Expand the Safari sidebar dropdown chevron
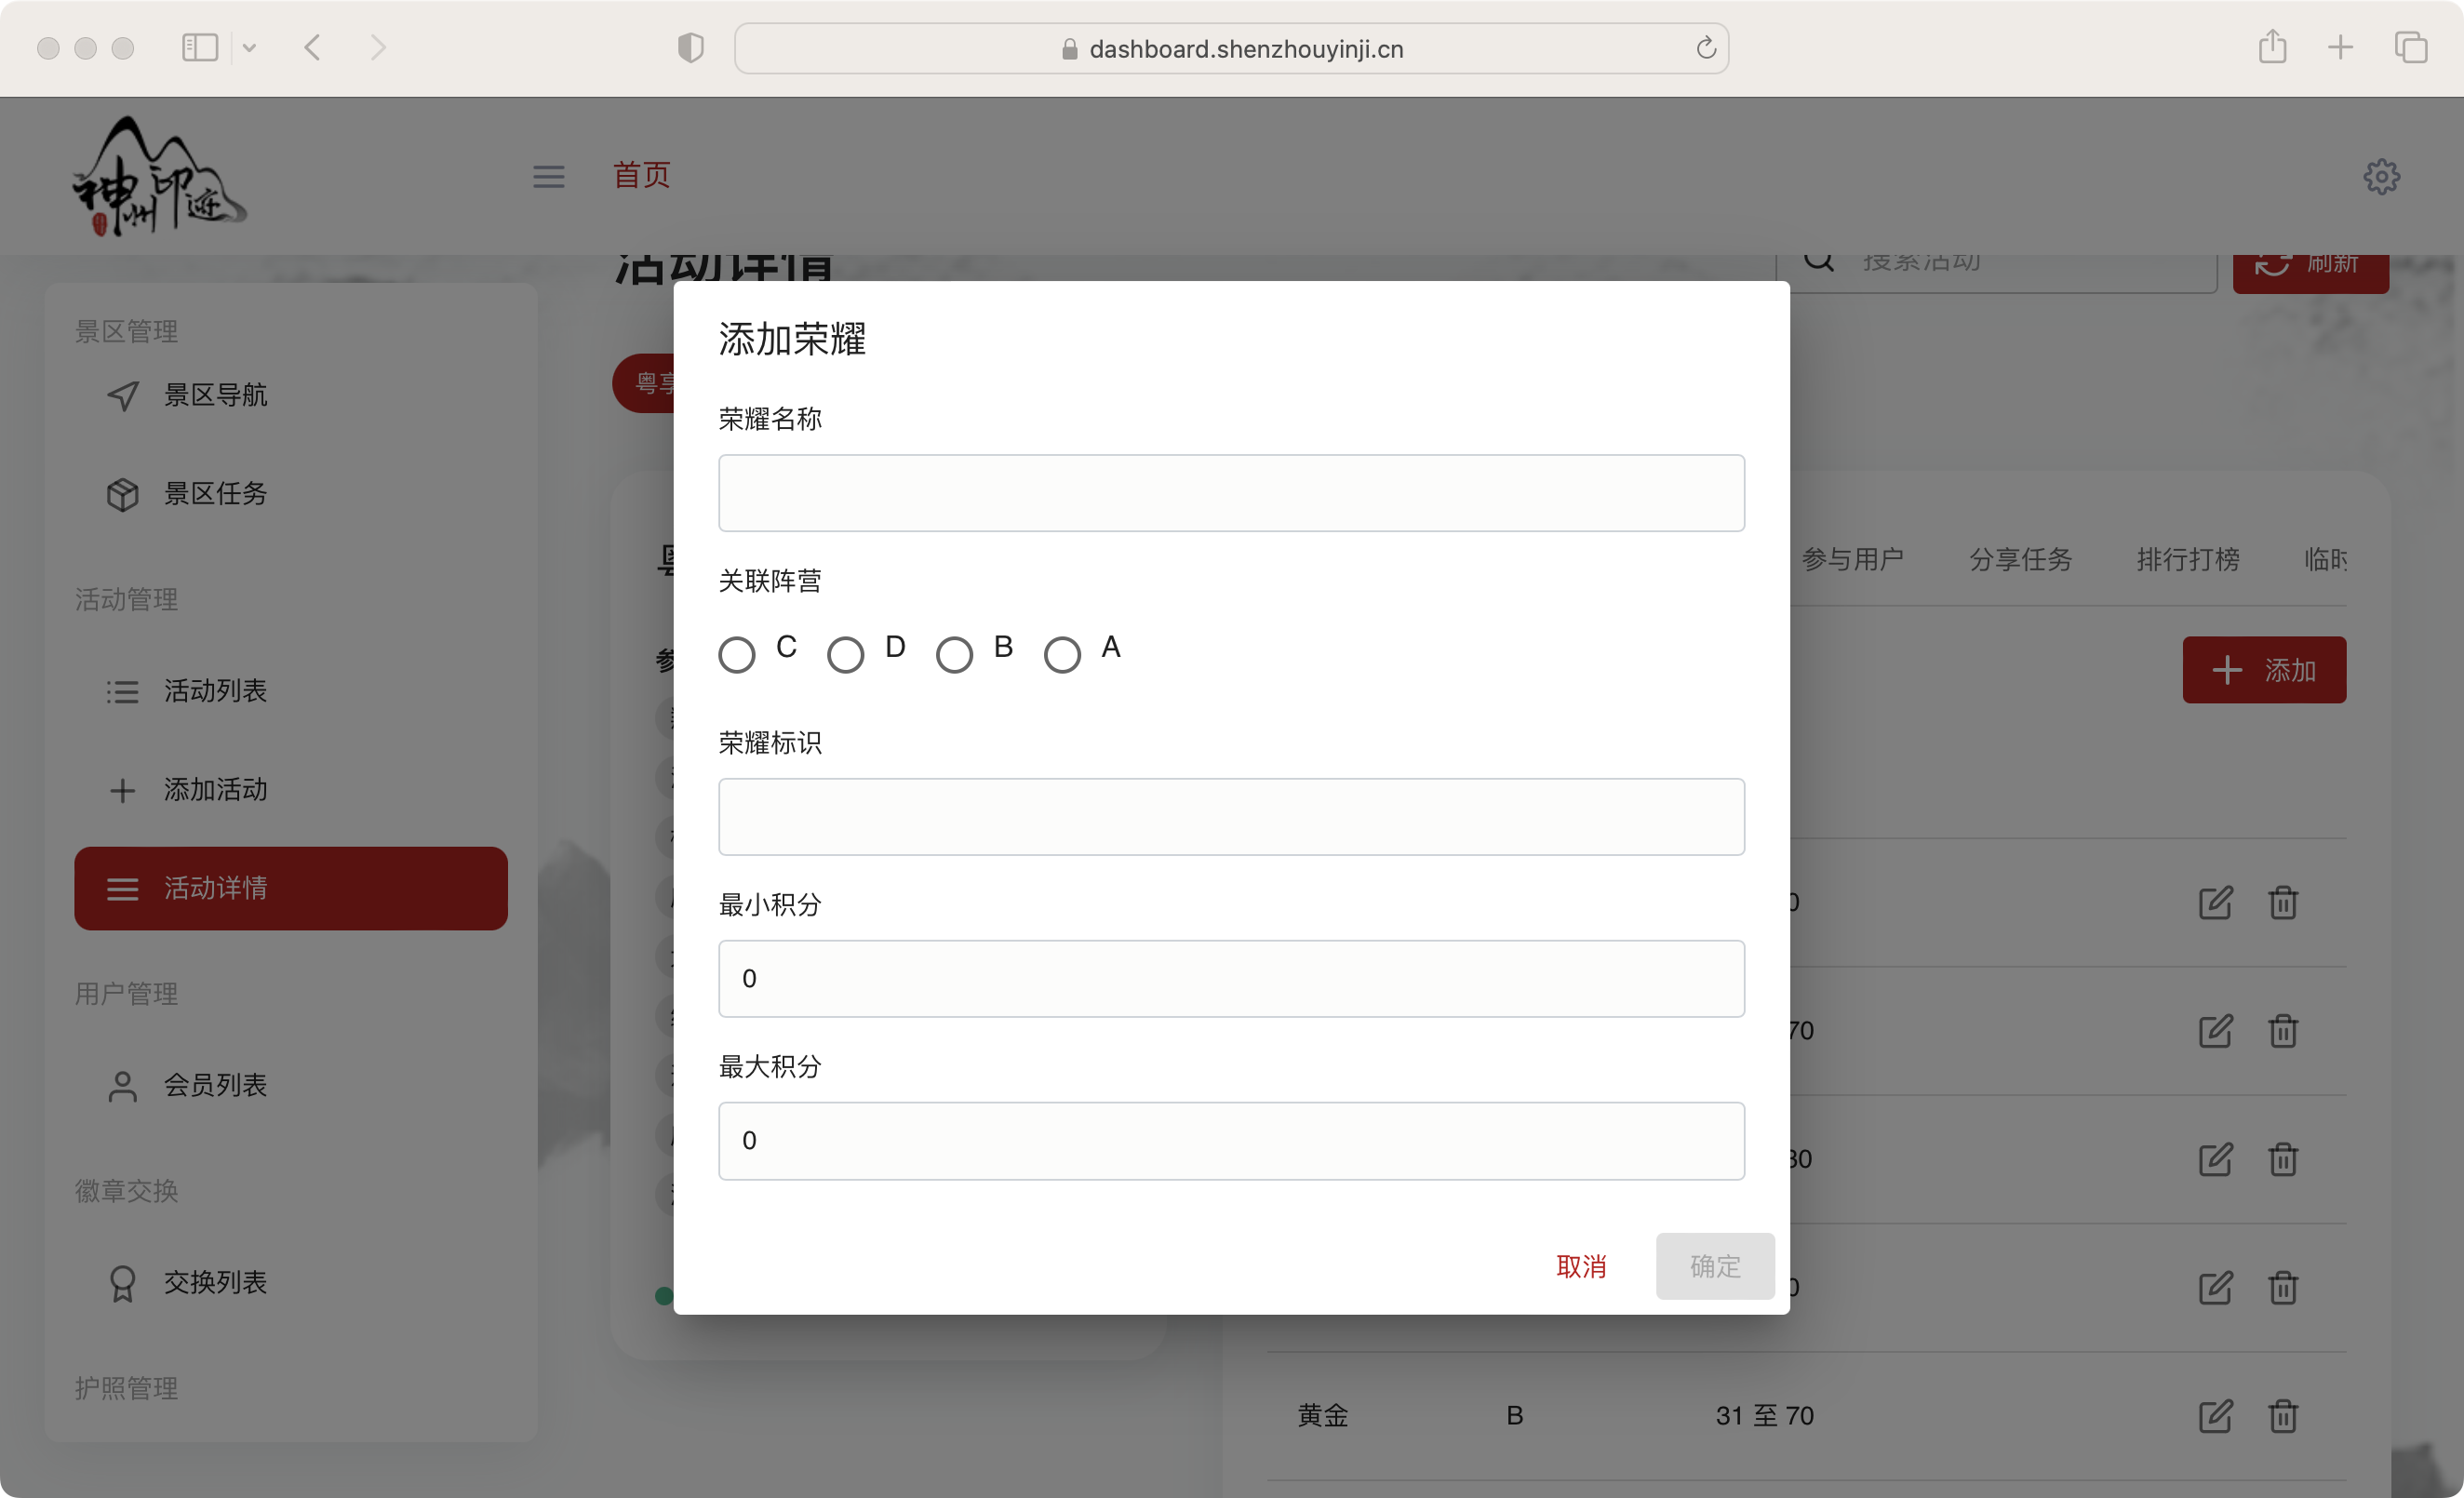The width and height of the screenshot is (2464, 1498). coord(250,48)
